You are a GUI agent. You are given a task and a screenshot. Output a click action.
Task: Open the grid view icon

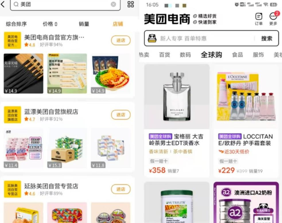(x=130, y=4)
